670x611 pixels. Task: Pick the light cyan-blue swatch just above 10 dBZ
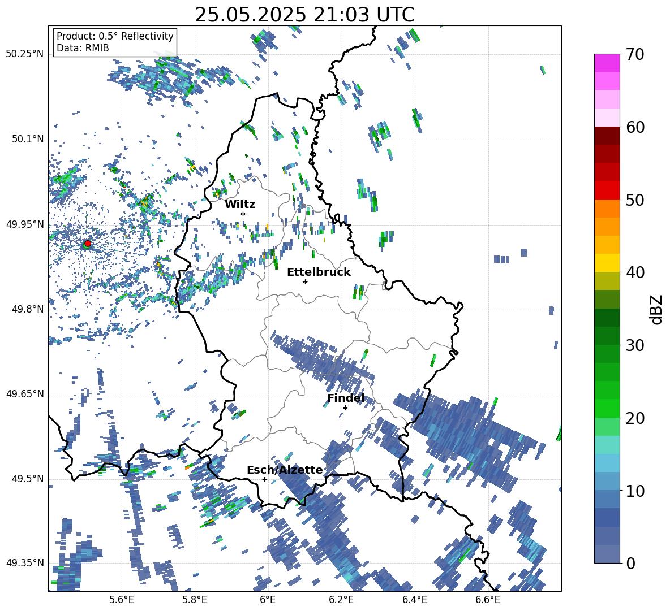(607, 481)
